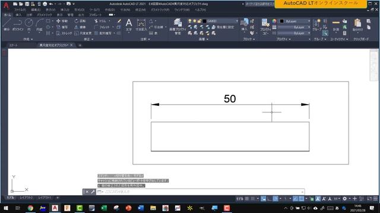Select the Arc (円弧) tool
380x213 pixels.
pyautogui.click(x=39, y=25)
